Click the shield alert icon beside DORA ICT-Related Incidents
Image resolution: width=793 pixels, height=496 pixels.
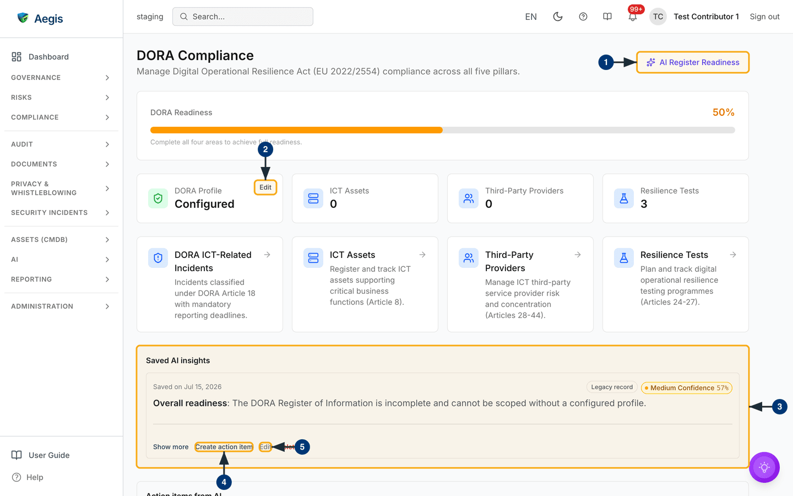point(158,258)
